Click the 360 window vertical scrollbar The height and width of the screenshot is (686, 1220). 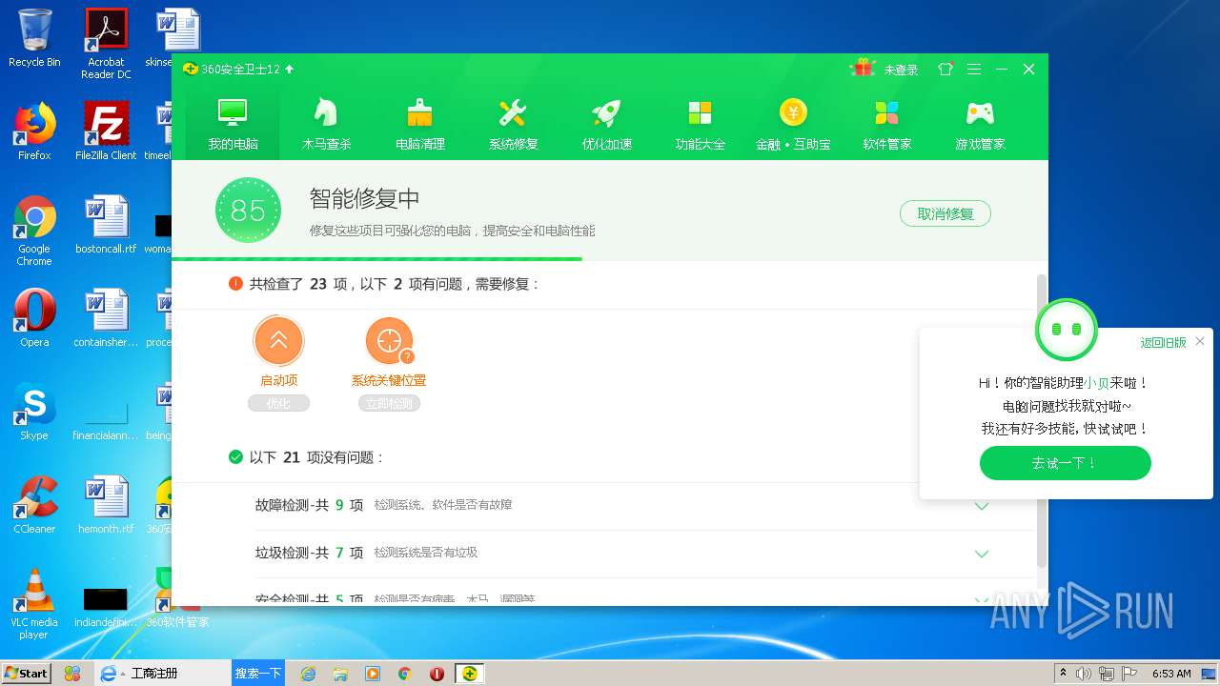pos(1041,419)
